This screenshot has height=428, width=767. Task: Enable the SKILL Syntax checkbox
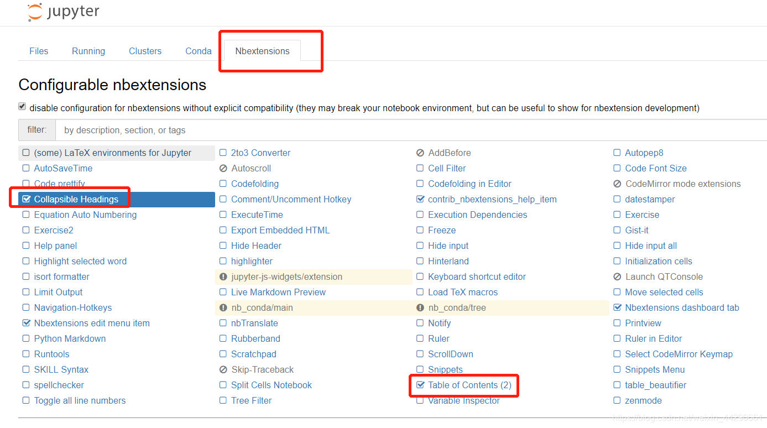[x=26, y=369]
